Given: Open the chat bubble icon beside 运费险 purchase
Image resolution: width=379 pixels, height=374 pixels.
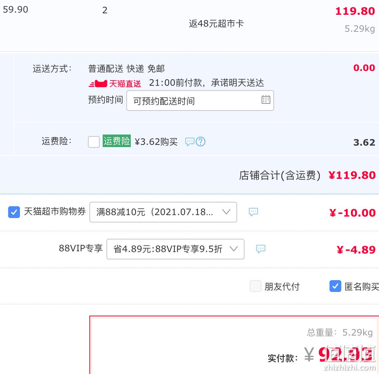Looking at the screenshot, I should [x=190, y=142].
